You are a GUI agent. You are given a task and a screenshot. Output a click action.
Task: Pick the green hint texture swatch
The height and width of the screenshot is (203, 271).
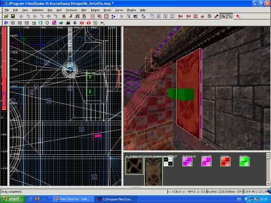[x=245, y=162]
